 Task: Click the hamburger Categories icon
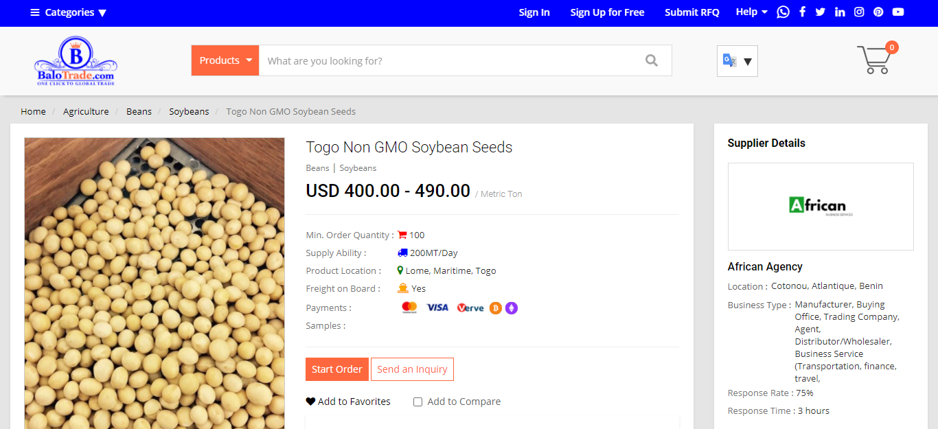pos(35,12)
